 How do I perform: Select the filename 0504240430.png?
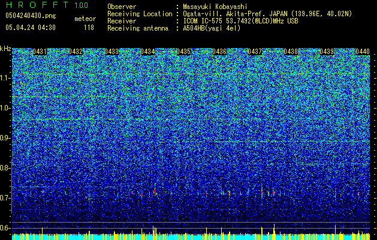pos(31,16)
